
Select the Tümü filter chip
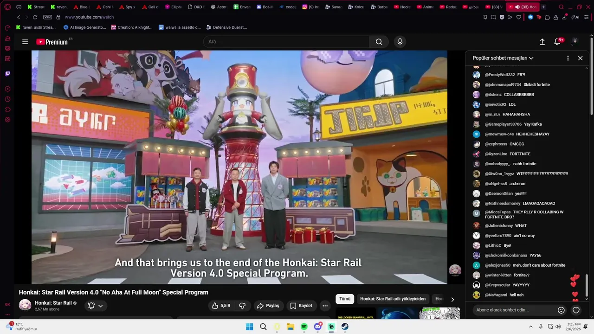click(x=345, y=299)
